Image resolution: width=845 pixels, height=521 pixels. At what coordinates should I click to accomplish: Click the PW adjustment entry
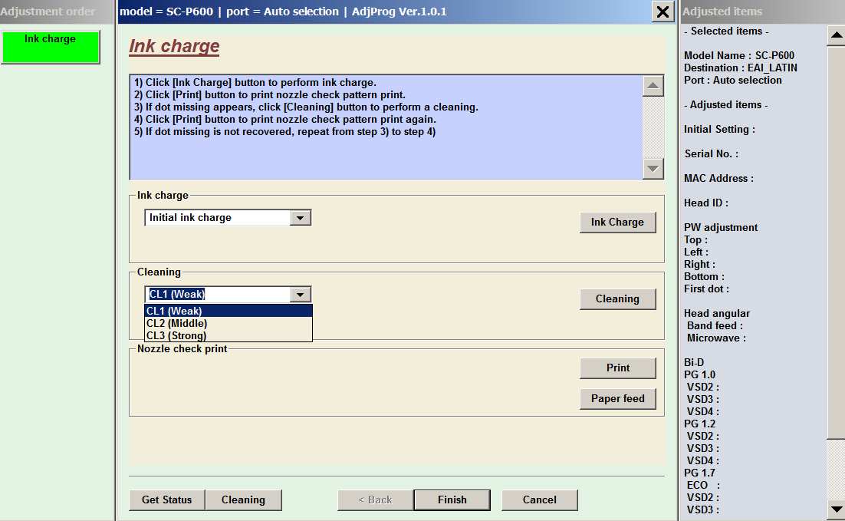coord(721,228)
